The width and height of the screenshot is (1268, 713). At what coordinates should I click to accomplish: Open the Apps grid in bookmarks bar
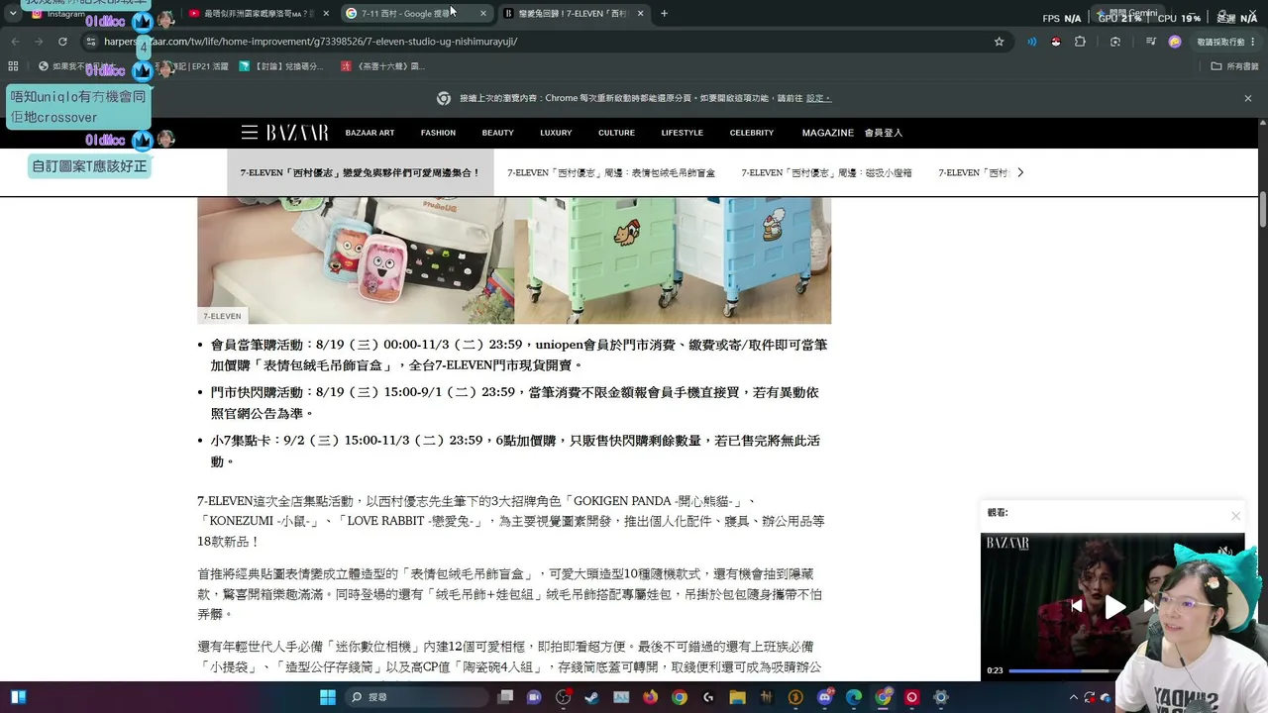click(x=13, y=66)
